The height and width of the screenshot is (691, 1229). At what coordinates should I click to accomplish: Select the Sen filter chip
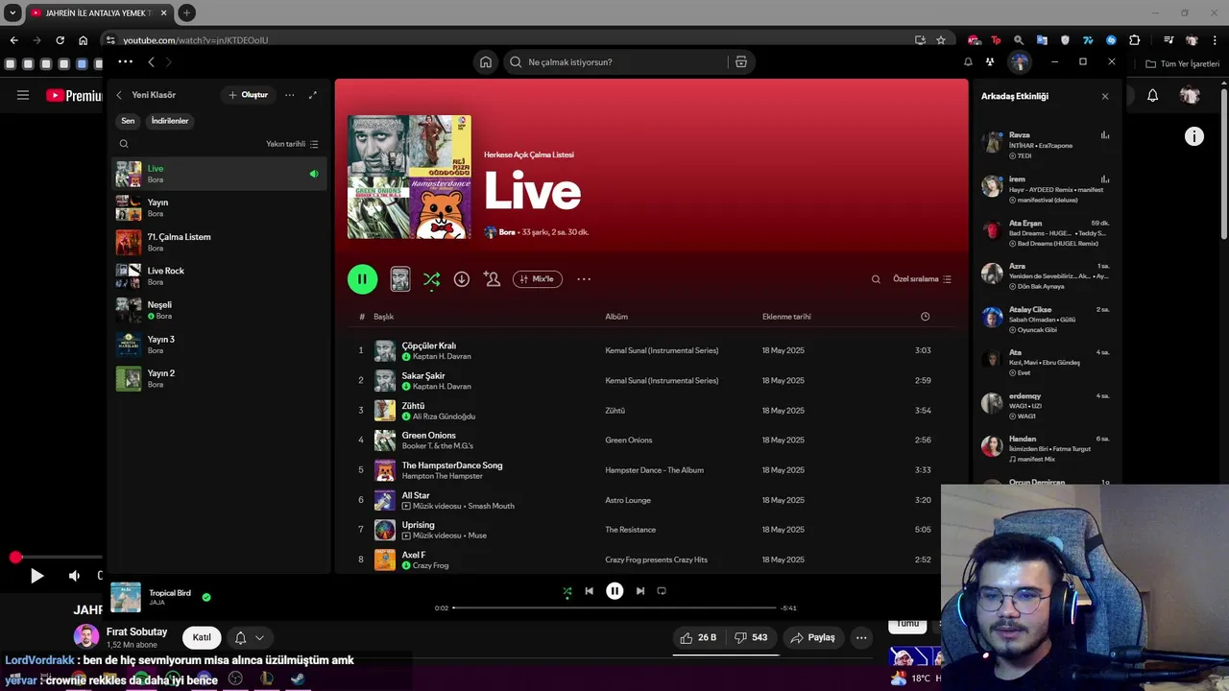pyautogui.click(x=128, y=121)
